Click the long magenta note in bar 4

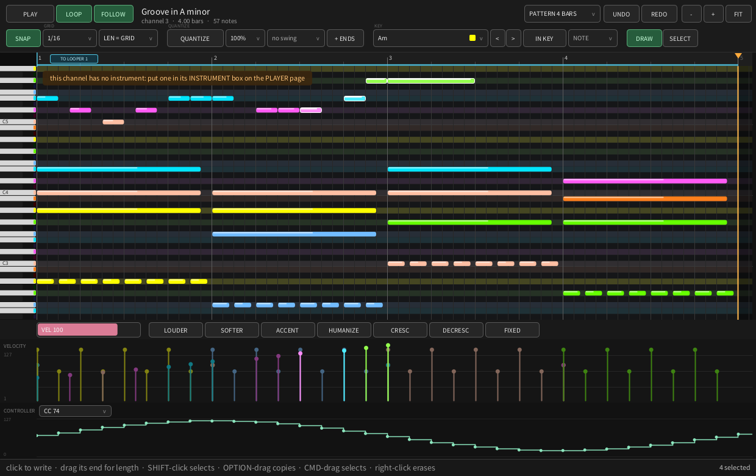(645, 181)
